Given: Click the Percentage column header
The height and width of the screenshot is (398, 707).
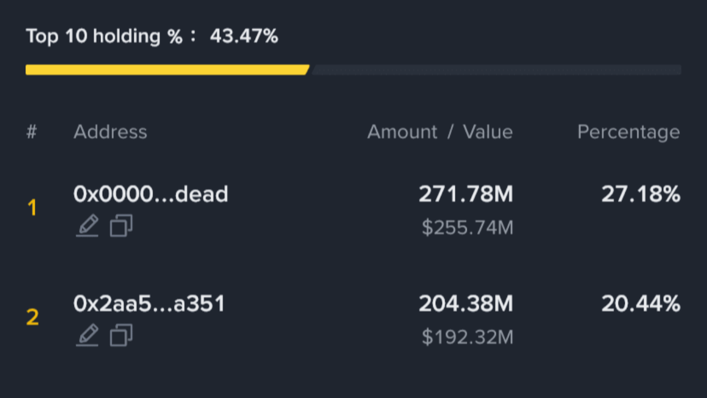Looking at the screenshot, I should (x=628, y=132).
